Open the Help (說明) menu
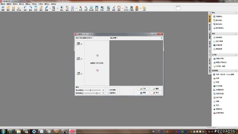Viewport: 238px width, 134px height. click(53, 4)
